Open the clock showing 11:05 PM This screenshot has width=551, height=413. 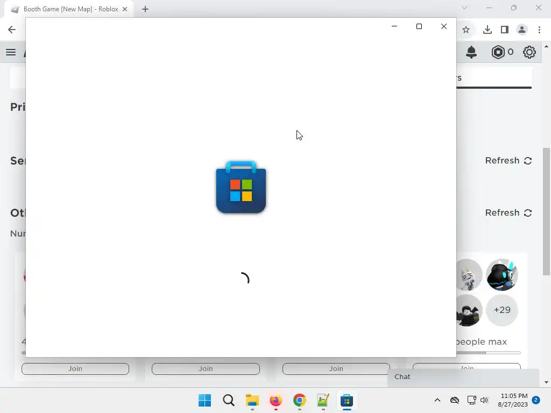pyautogui.click(x=513, y=400)
